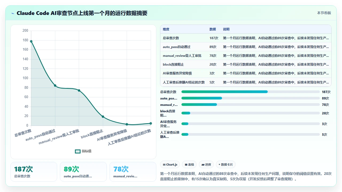Click the 5次 value in the table

coord(212,82)
